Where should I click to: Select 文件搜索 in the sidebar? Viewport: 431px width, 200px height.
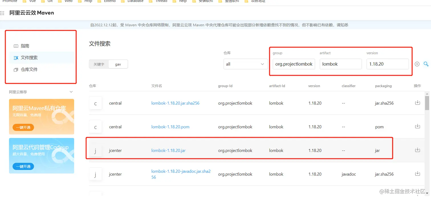41,57
